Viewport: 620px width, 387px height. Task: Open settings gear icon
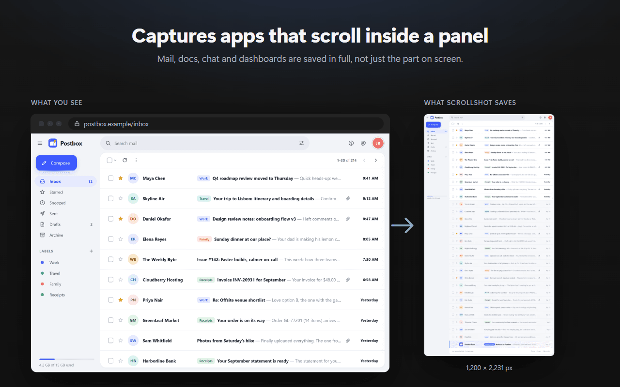[x=363, y=143]
